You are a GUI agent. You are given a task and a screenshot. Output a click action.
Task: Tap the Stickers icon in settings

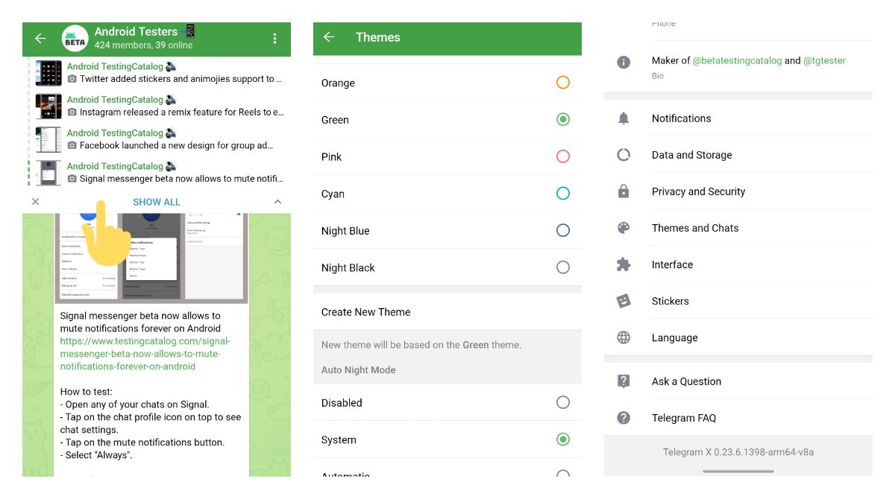pyautogui.click(x=624, y=301)
